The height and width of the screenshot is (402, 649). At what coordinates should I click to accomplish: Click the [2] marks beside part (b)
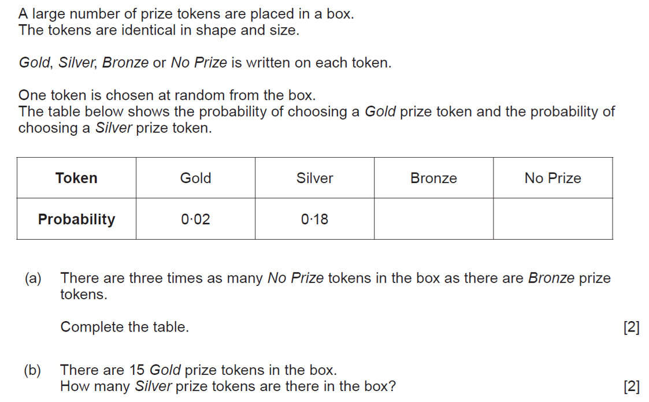click(x=632, y=386)
